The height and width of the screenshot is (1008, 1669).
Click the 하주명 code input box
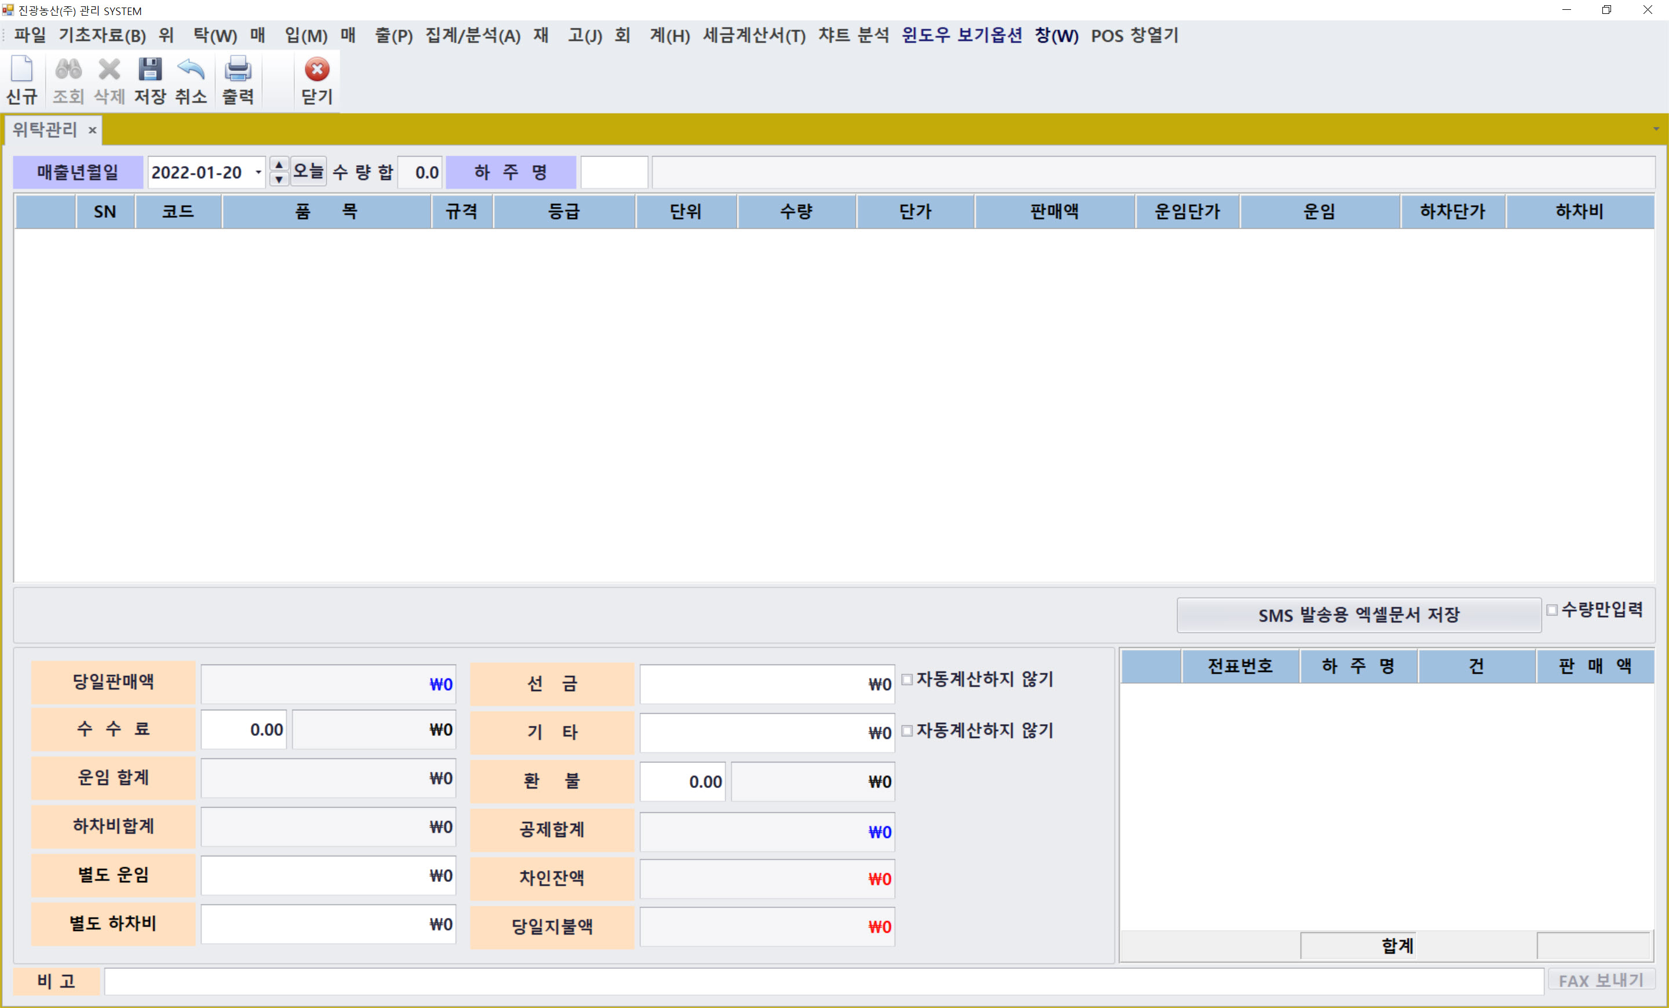click(614, 173)
